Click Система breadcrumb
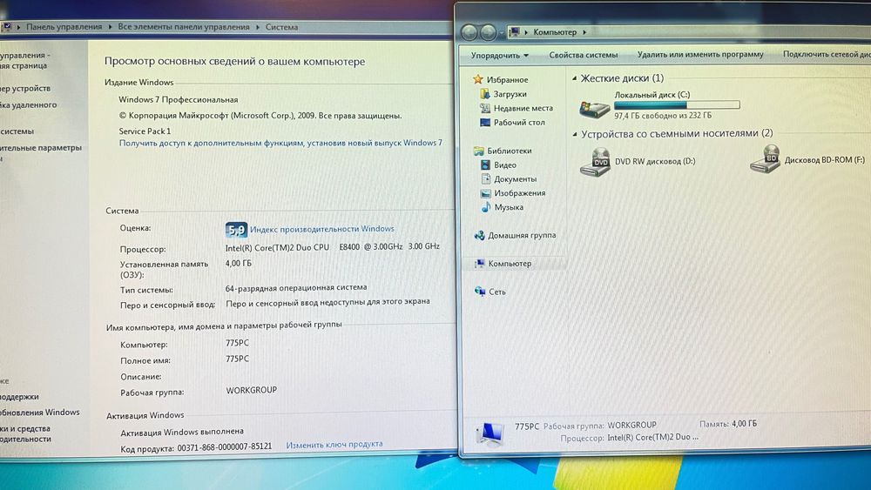Viewport: 871px width, 490px height. coord(281,27)
